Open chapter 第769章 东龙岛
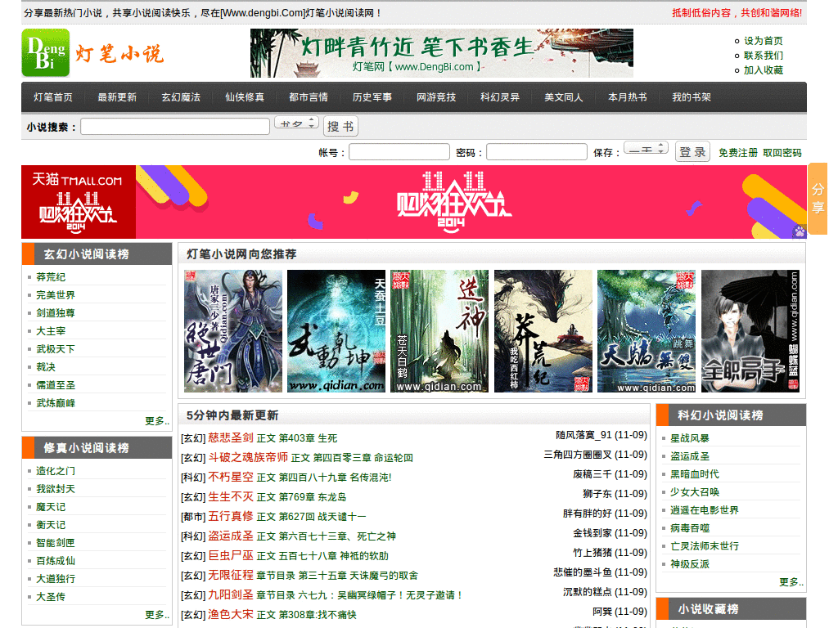The width and height of the screenshot is (838, 628). click(x=312, y=497)
